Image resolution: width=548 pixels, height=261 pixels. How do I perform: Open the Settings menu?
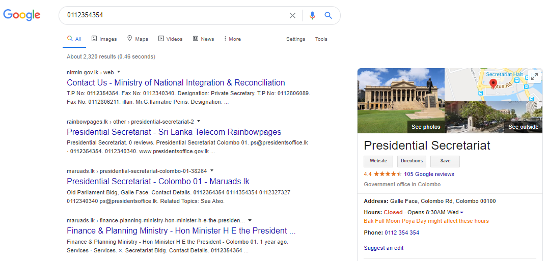point(296,39)
